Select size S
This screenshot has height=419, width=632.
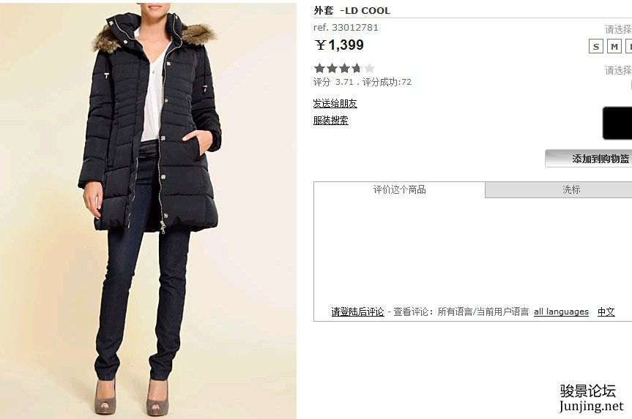tap(595, 46)
